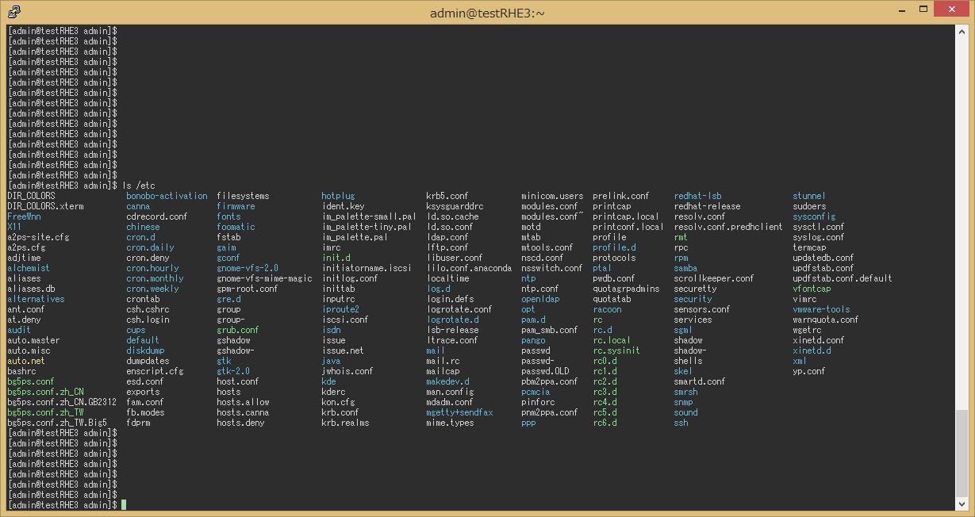Click the lilo.conf.anaconda entry

point(469,268)
